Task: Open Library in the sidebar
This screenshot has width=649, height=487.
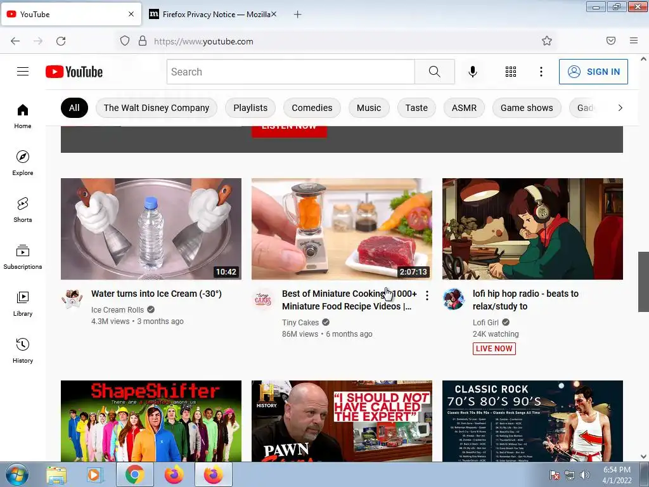Action: click(23, 304)
